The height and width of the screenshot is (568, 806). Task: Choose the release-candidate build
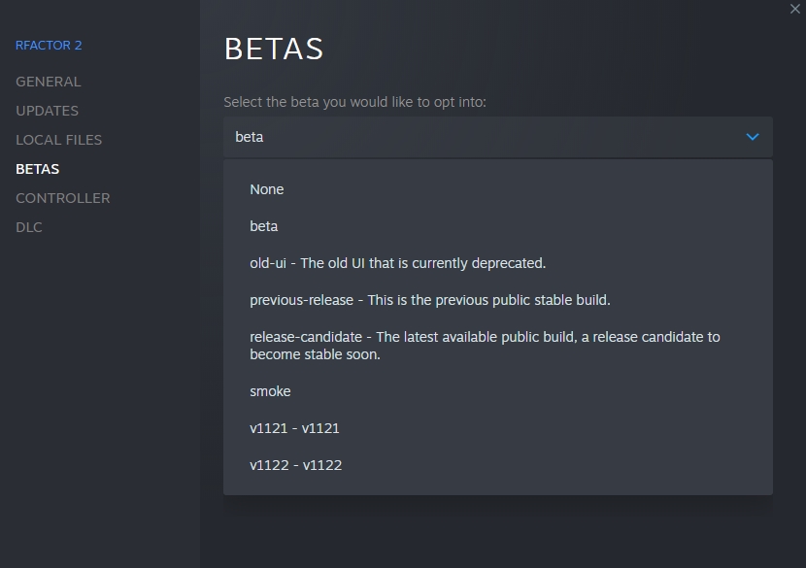point(485,346)
